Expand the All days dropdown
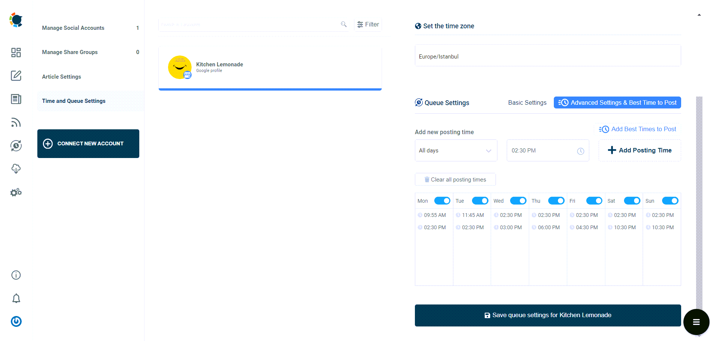Image resolution: width=717 pixels, height=341 pixels. click(456, 150)
